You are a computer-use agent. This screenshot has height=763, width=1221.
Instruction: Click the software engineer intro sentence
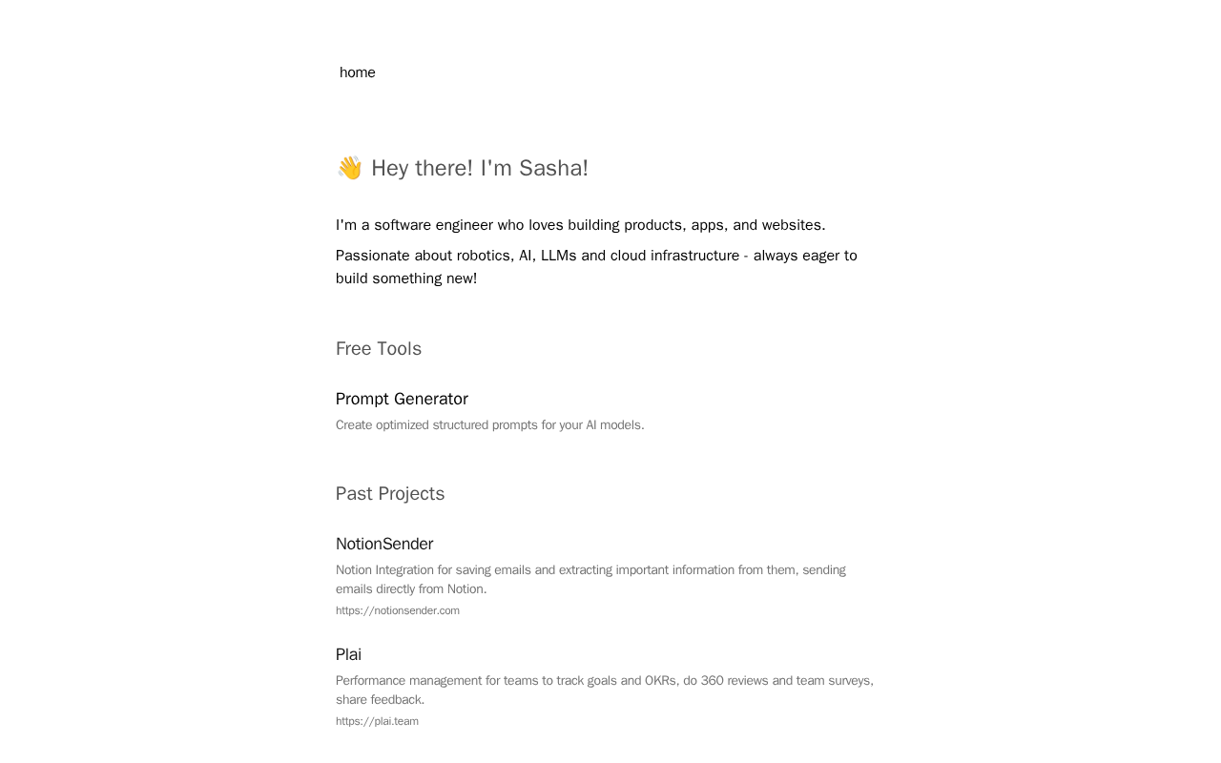580,225
